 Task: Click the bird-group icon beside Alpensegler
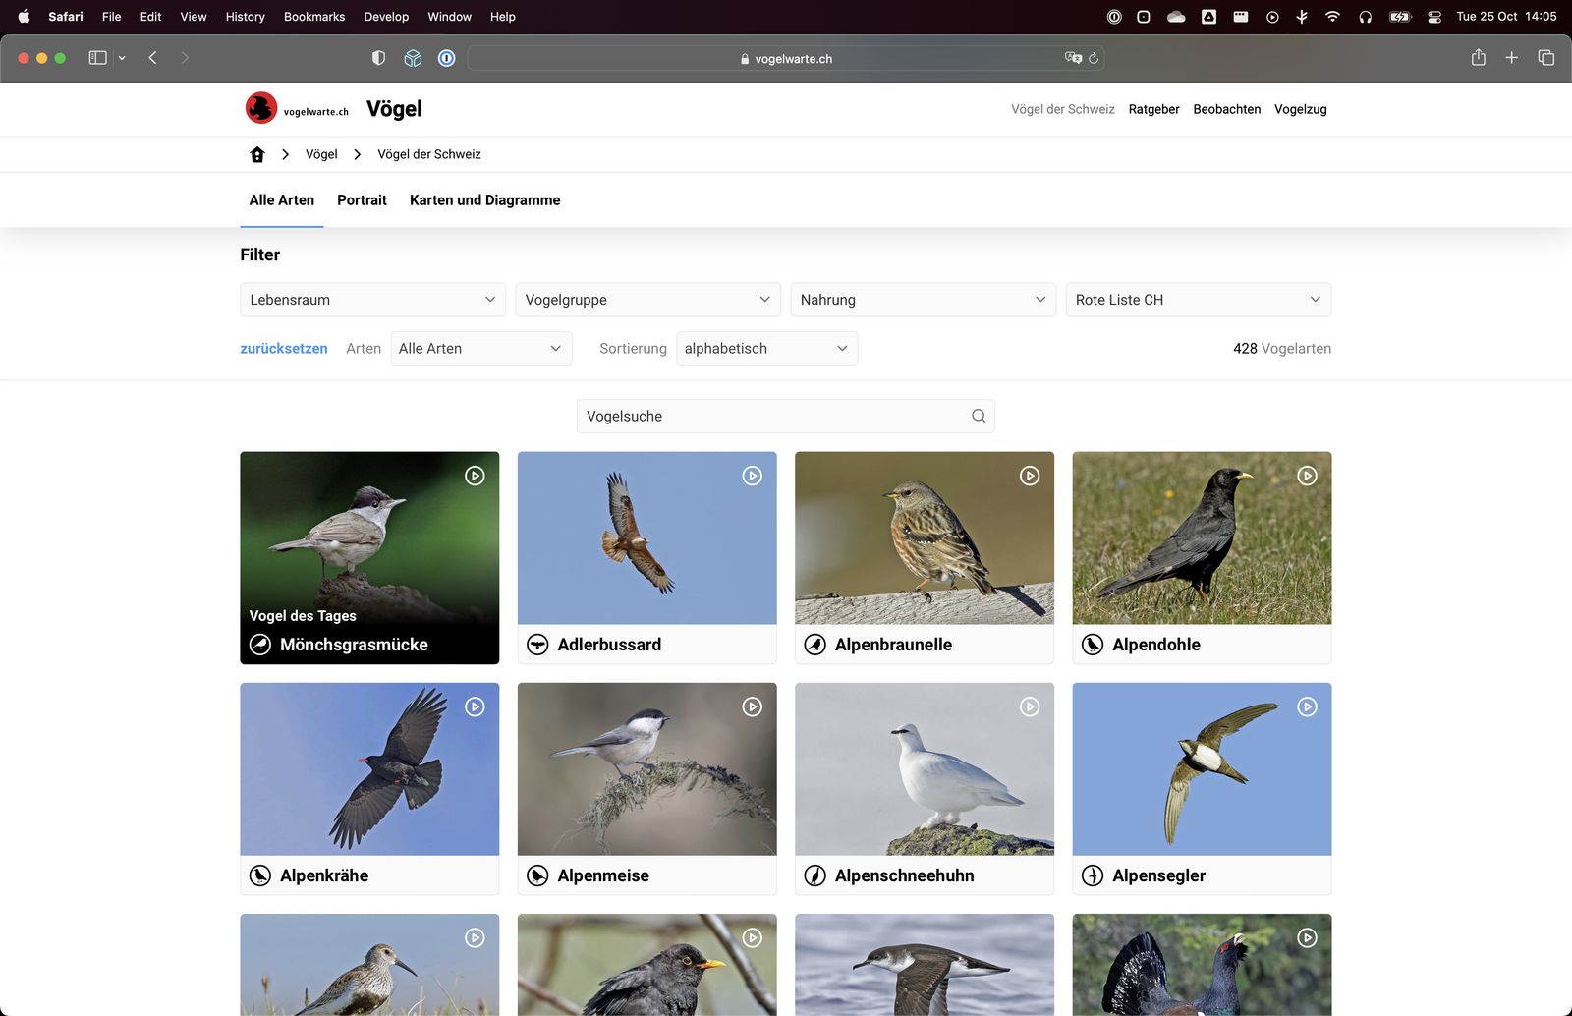[1093, 875]
